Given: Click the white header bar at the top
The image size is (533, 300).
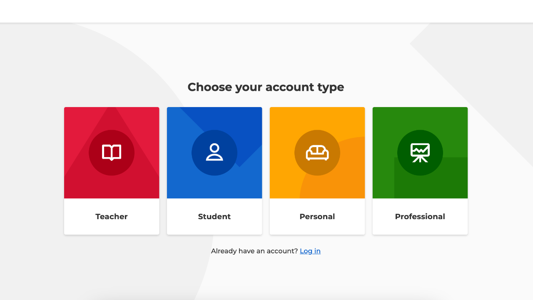Looking at the screenshot, I should click(x=266, y=11).
